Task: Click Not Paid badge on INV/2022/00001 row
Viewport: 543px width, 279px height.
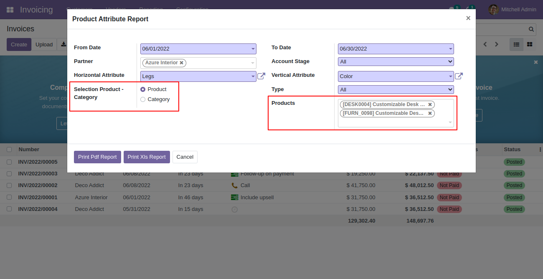Action: [449, 197]
